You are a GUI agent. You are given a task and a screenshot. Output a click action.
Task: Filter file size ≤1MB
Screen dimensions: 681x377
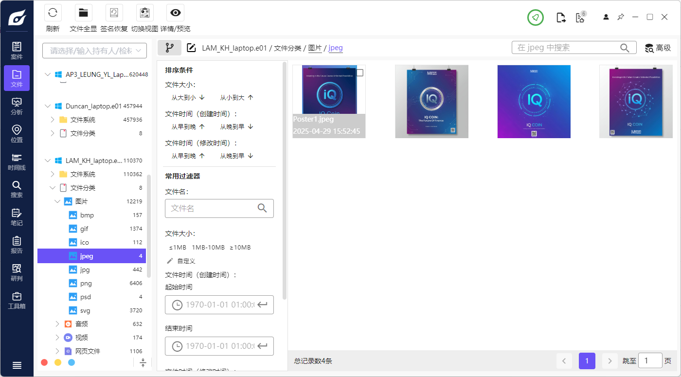[178, 247]
